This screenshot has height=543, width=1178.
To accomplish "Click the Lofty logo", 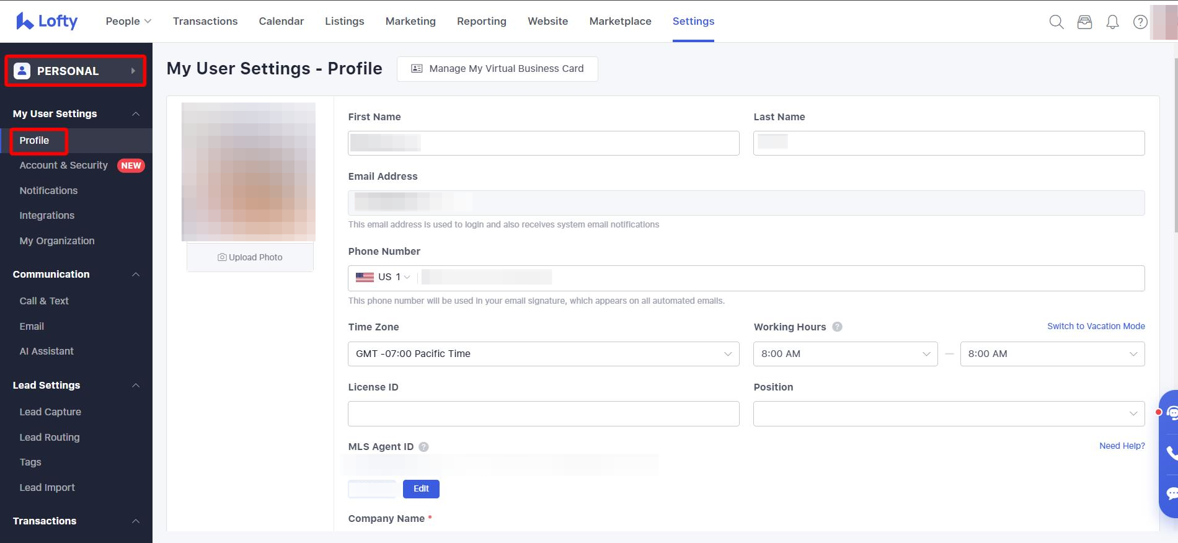I will [x=47, y=21].
